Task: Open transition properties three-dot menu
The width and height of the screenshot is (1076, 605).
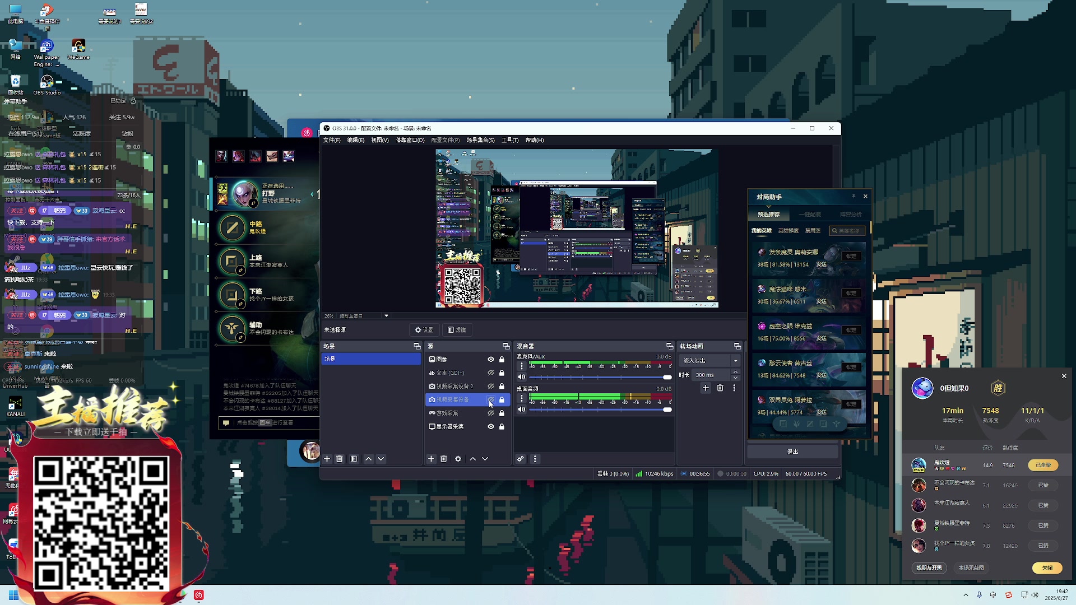Action: pos(734,388)
